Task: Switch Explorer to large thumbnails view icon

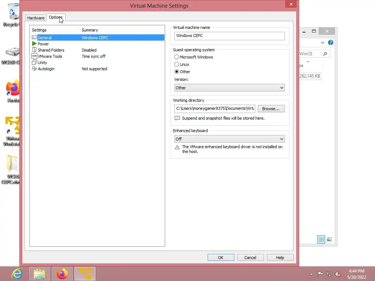Action: [x=329, y=239]
